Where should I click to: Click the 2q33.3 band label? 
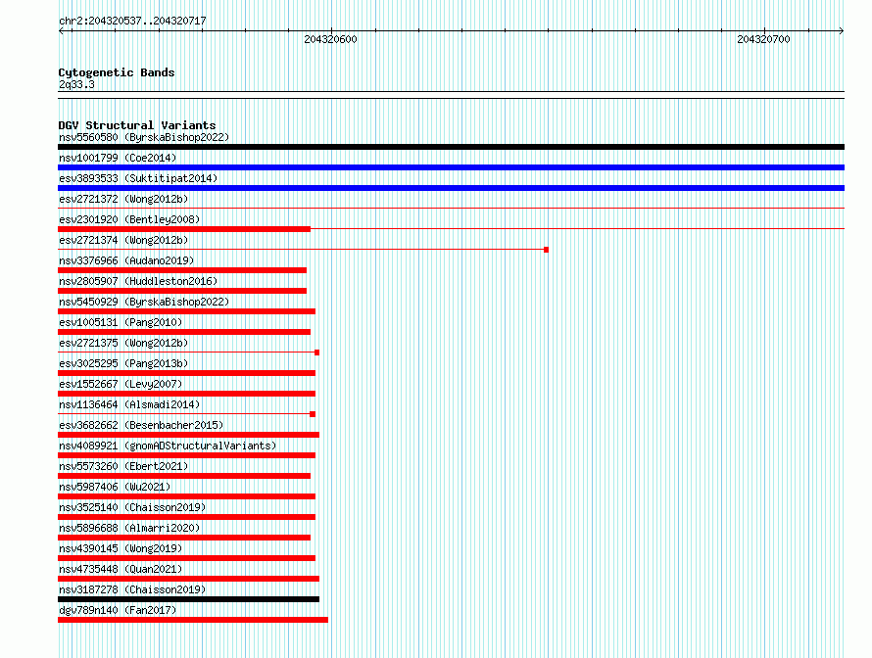76,84
